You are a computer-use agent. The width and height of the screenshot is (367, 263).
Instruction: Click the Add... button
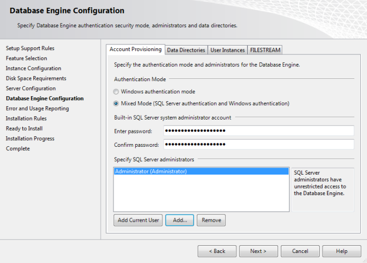coord(180,220)
